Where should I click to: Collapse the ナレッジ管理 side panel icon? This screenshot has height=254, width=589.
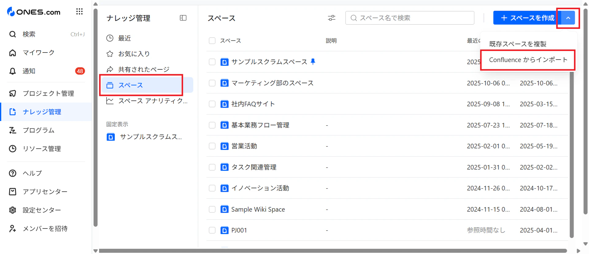click(x=183, y=18)
